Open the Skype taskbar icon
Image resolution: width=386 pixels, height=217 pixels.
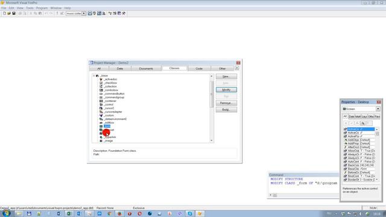[x=190, y=213]
